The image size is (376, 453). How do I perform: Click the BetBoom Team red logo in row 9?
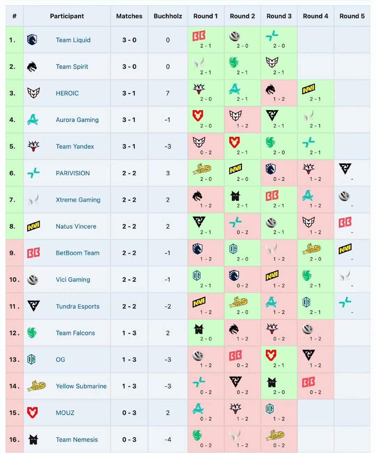coord(33,253)
